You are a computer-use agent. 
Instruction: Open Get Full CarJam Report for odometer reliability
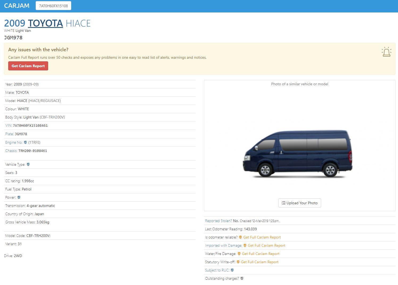tap(262, 237)
